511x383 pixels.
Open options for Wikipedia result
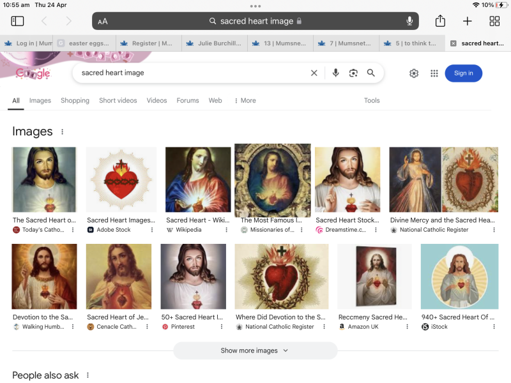point(227,230)
